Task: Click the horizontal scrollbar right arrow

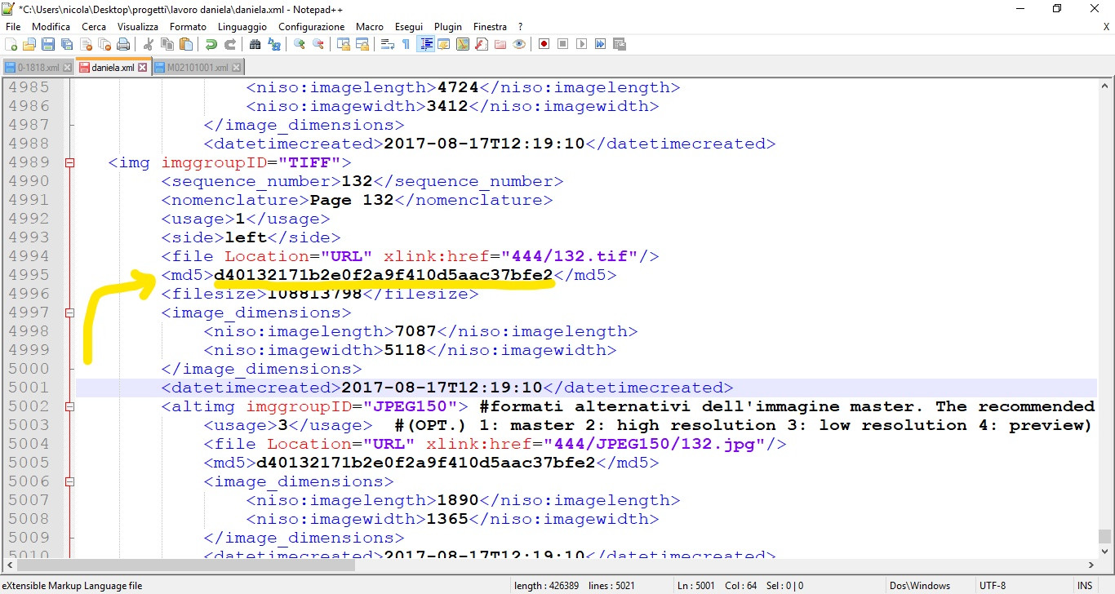Action: [x=1091, y=564]
